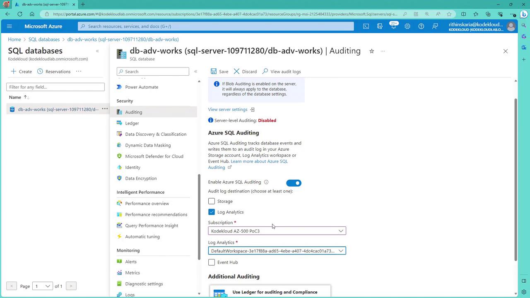Open the notifications bell with 20+ badge
Viewport: 530px width, 298px height.
click(393, 26)
